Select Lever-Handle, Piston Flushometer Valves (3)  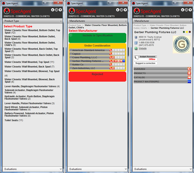pos(29,103)
